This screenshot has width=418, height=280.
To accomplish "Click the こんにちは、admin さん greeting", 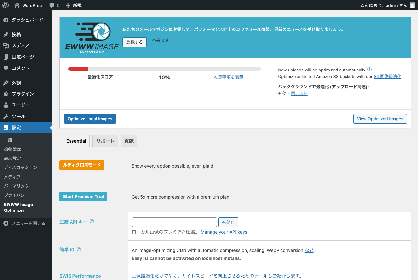I will (384, 5).
